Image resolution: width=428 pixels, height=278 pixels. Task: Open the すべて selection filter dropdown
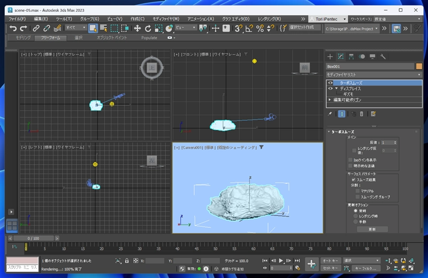click(76, 28)
